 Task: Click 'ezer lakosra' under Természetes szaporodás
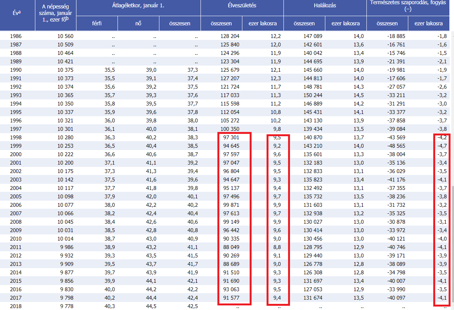pyautogui.click(x=429, y=23)
